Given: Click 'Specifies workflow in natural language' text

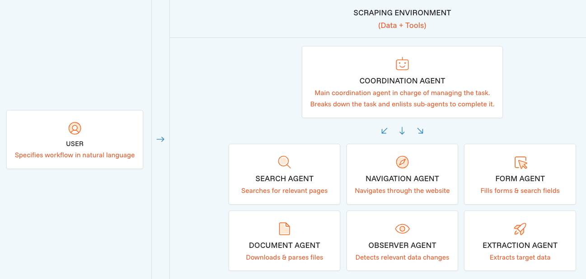Looking at the screenshot, I should [x=75, y=155].
